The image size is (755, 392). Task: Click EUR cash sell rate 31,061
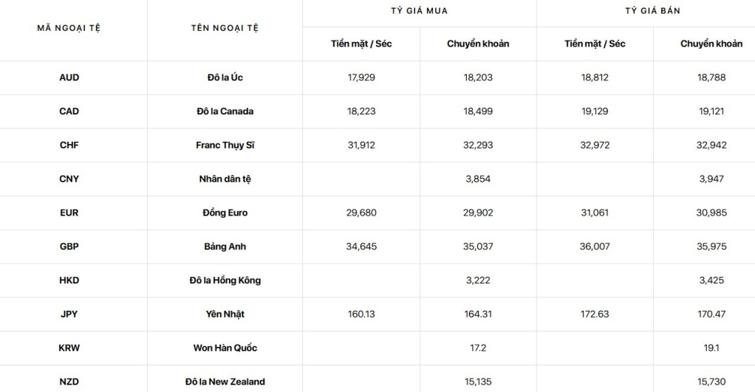[595, 213]
